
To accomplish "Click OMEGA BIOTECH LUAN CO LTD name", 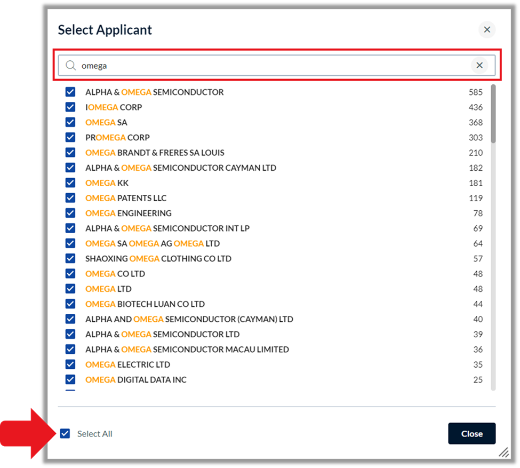I will [145, 304].
